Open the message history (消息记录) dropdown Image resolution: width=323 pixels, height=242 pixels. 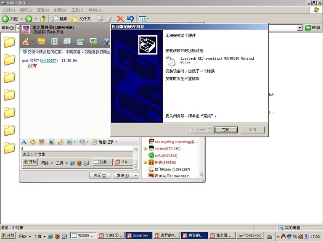(105, 142)
